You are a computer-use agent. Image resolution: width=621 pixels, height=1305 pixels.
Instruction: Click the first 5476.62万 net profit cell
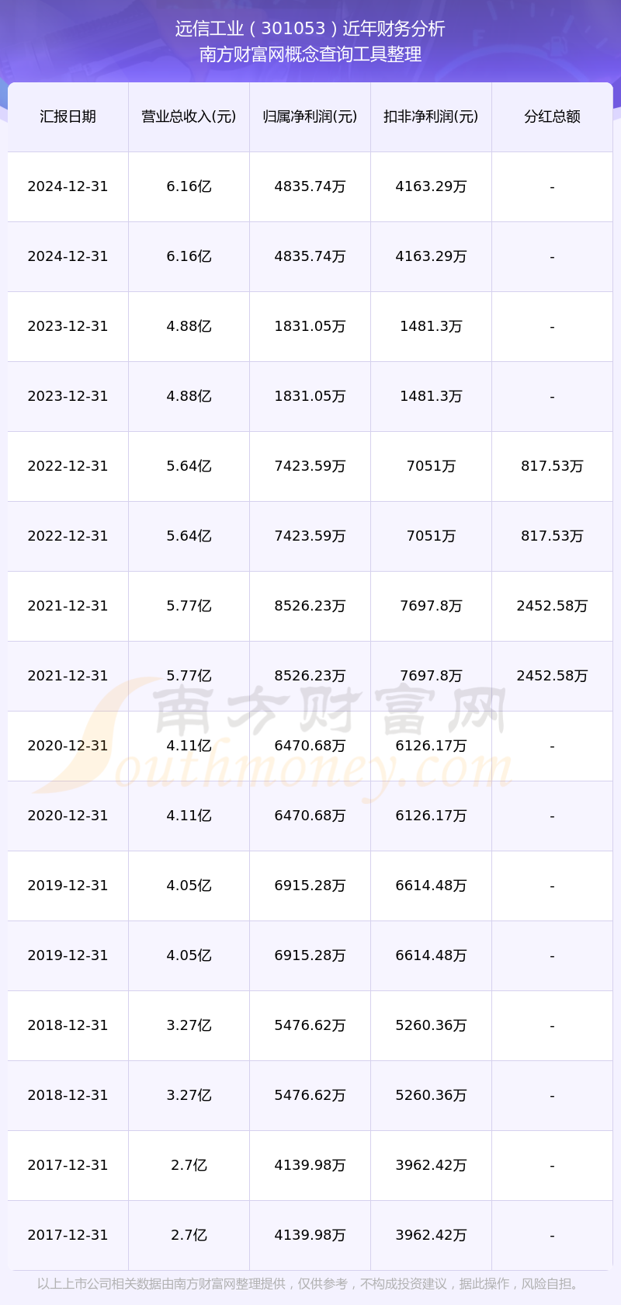pyautogui.click(x=310, y=1025)
